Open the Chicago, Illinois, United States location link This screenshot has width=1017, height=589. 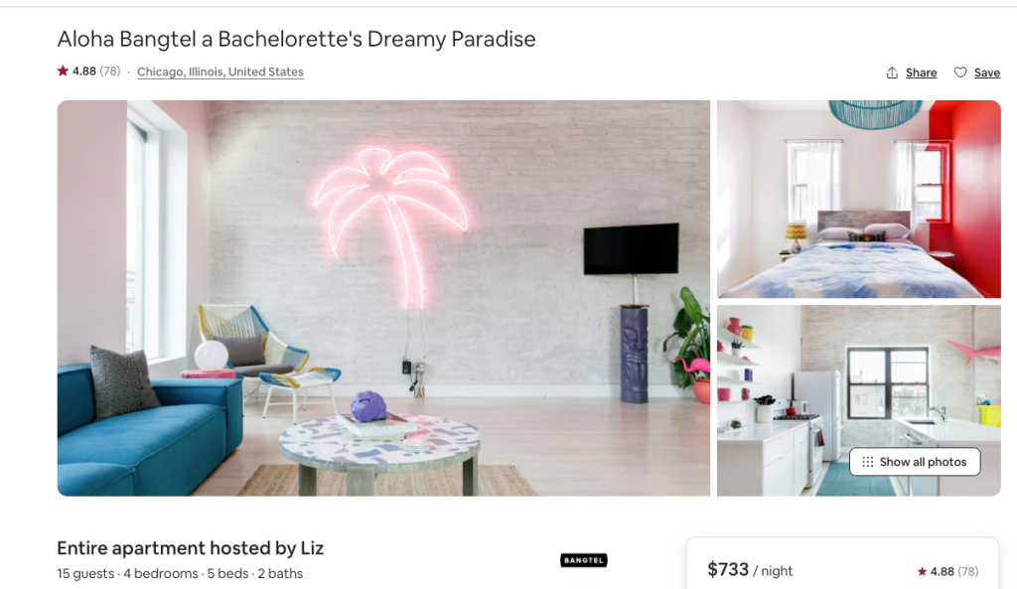pyautogui.click(x=220, y=72)
